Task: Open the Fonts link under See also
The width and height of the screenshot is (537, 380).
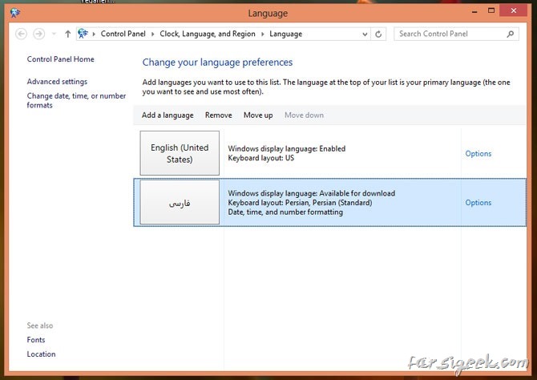Action: [36, 340]
